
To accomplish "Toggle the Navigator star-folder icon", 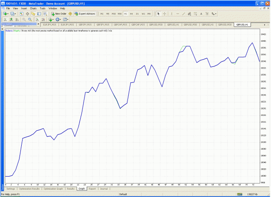I will point(33,13).
